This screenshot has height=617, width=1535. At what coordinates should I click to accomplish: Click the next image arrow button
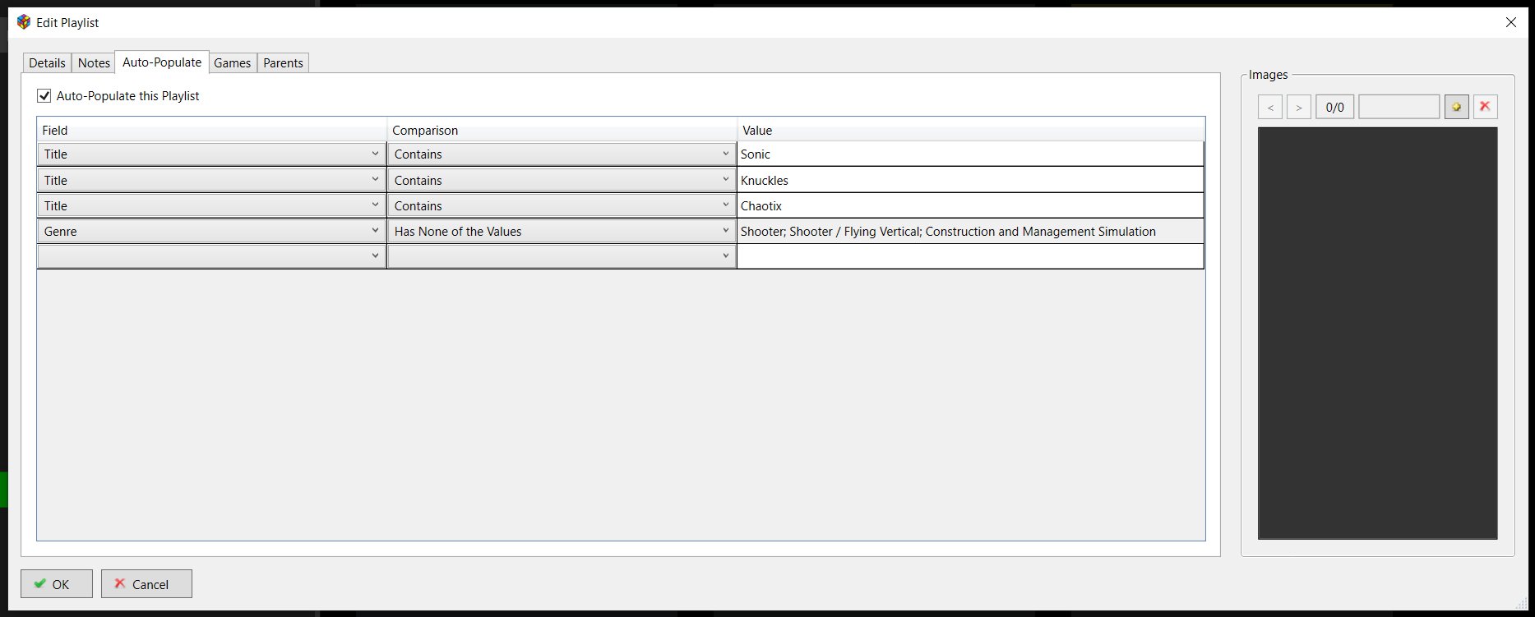point(1299,107)
